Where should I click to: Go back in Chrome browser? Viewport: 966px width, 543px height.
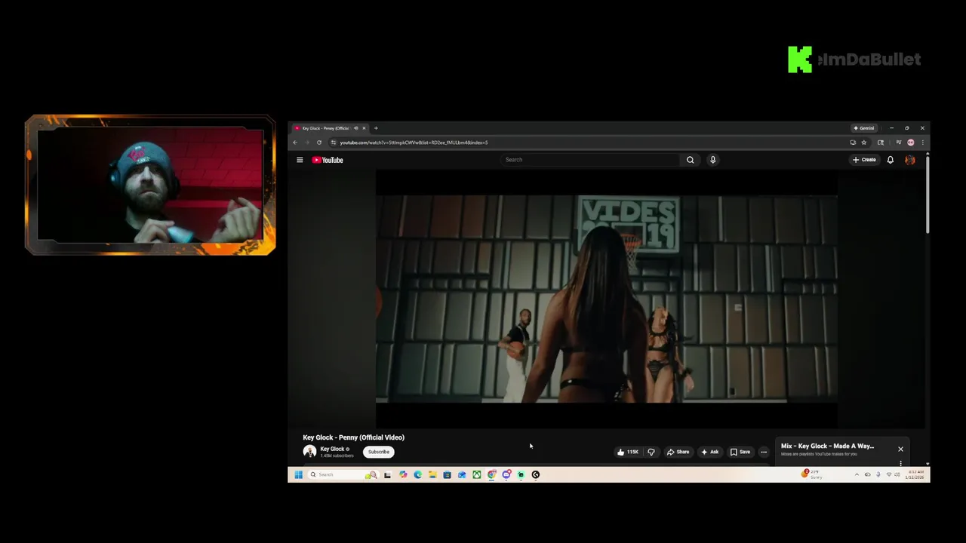pyautogui.click(x=295, y=143)
